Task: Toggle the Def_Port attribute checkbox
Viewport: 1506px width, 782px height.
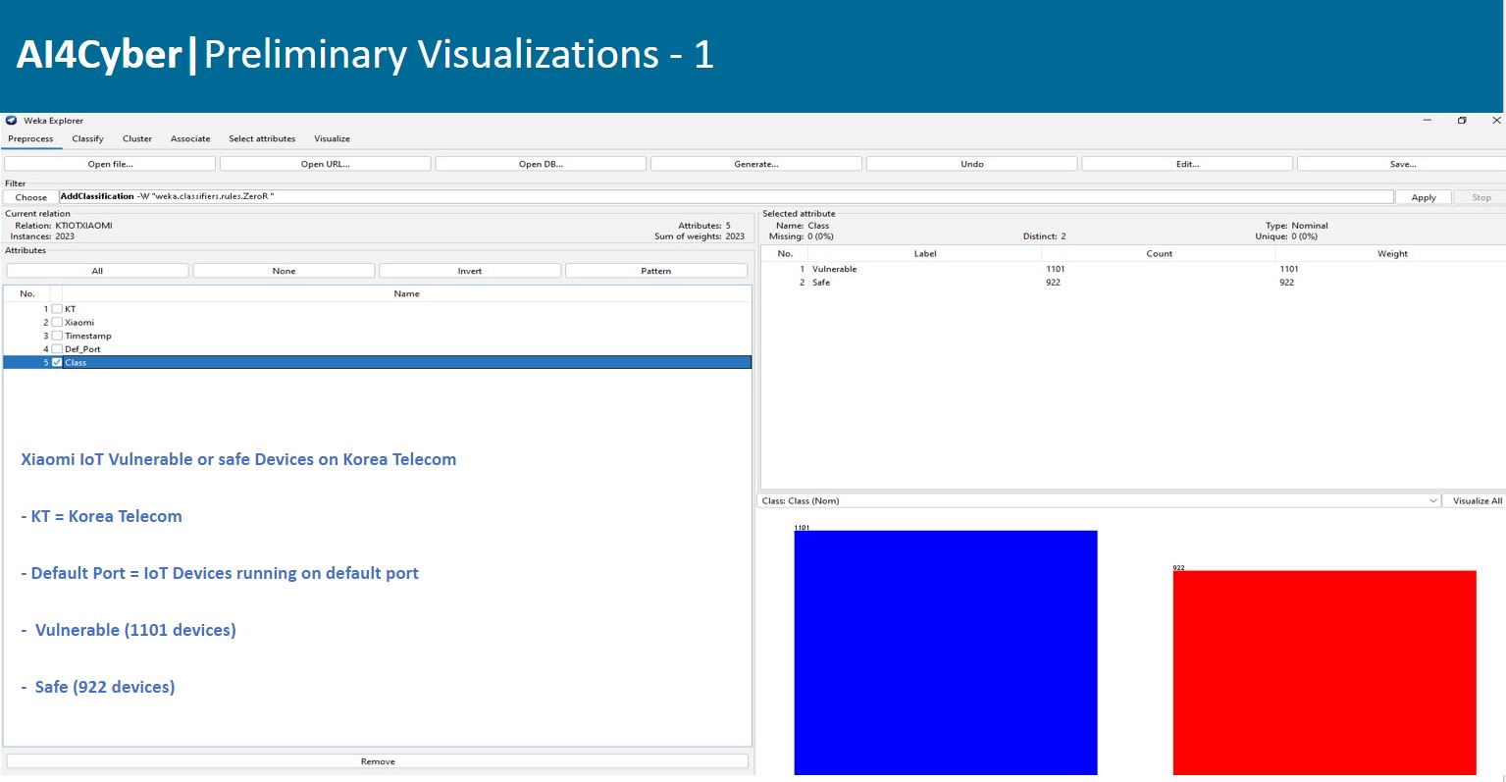Action: tap(57, 348)
